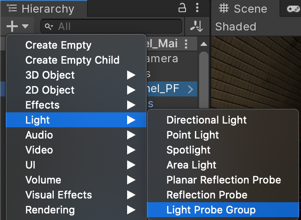The width and height of the screenshot is (301, 220).
Task: Click the plus create-object button
Action: click(13, 26)
